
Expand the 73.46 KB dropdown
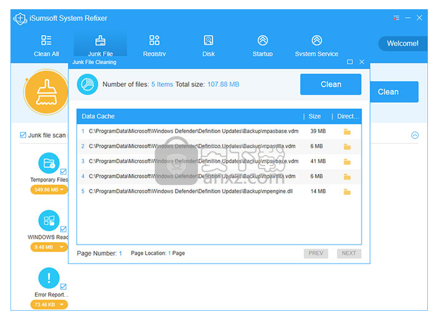(x=49, y=305)
